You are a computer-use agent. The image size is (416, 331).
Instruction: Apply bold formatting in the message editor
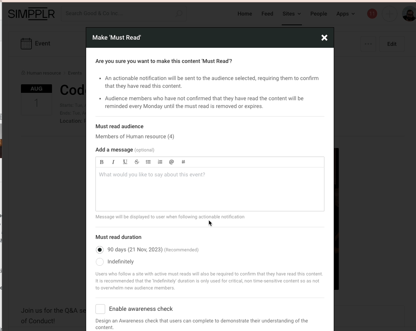(x=102, y=162)
